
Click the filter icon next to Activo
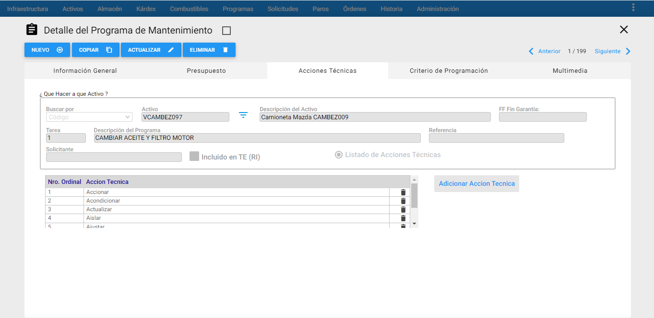243,115
